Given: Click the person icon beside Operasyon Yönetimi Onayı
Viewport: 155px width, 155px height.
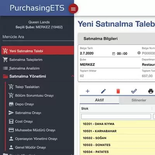Looking at the screenshot, I should coord(11,139).
